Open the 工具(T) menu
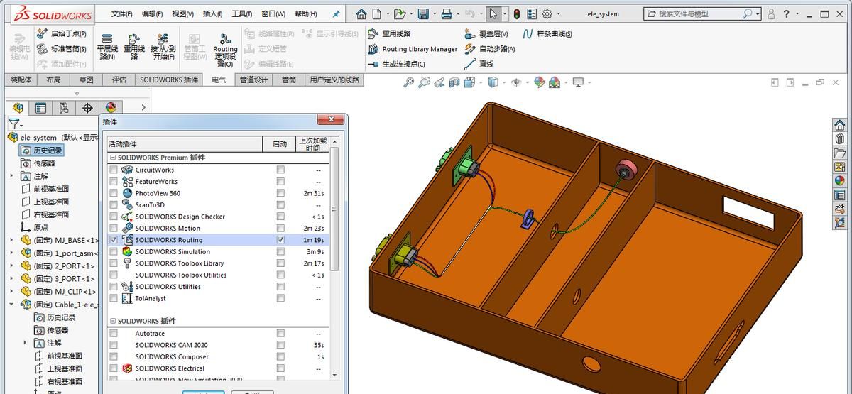852x394 pixels. click(x=242, y=13)
